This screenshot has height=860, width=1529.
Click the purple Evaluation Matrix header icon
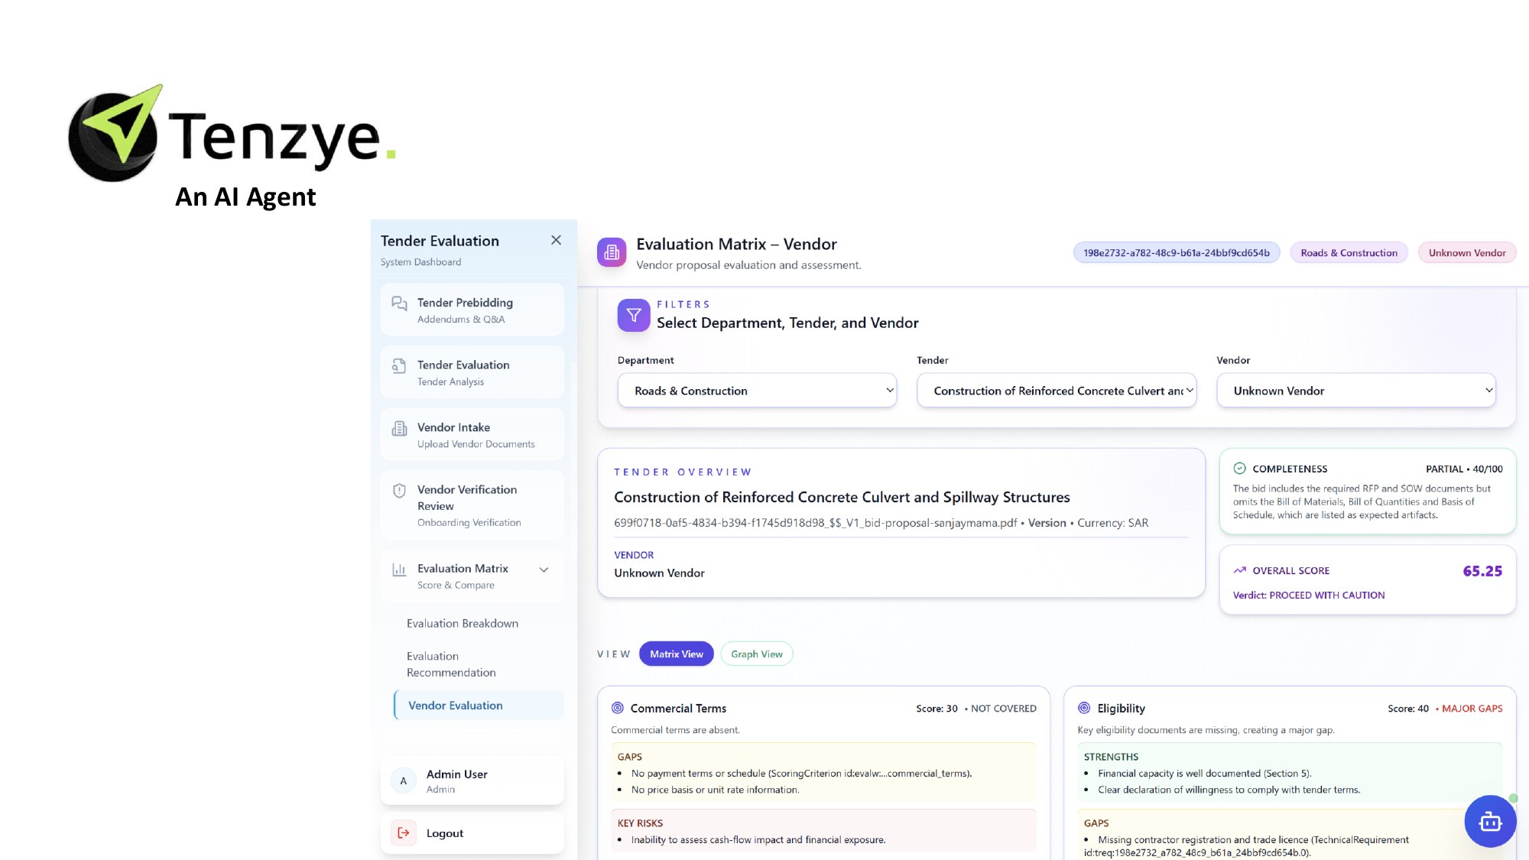click(612, 252)
